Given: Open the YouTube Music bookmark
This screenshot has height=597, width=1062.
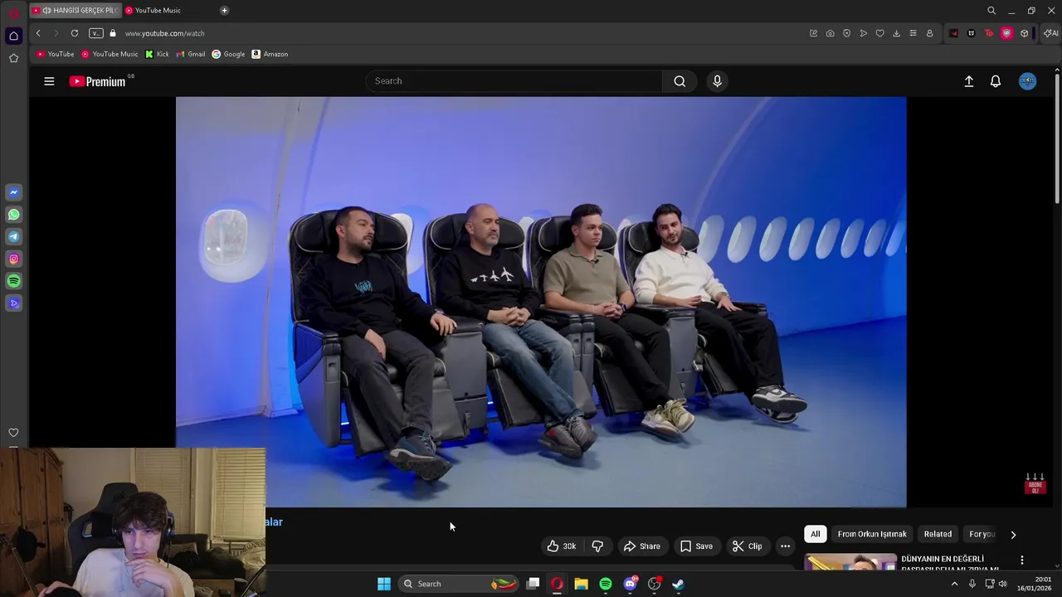Looking at the screenshot, I should [110, 54].
